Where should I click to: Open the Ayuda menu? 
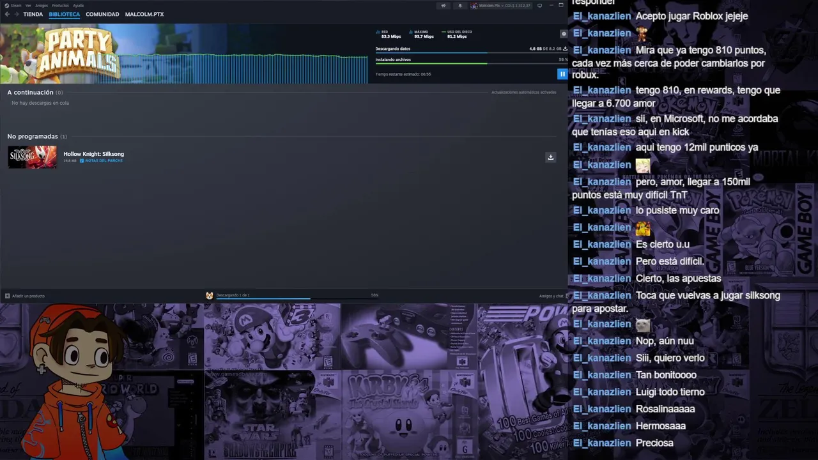pyautogui.click(x=78, y=5)
